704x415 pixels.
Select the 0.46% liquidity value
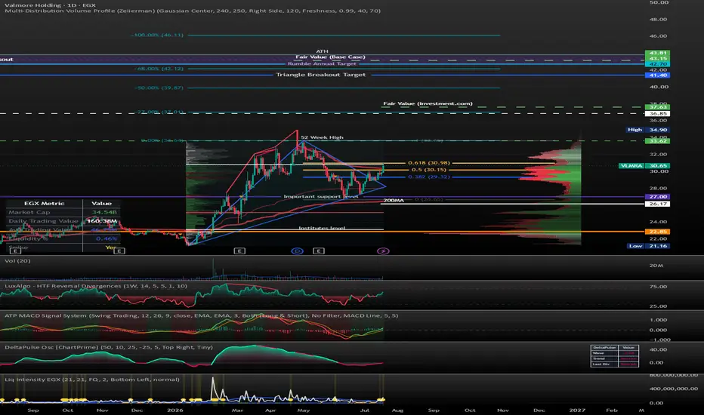(107, 238)
